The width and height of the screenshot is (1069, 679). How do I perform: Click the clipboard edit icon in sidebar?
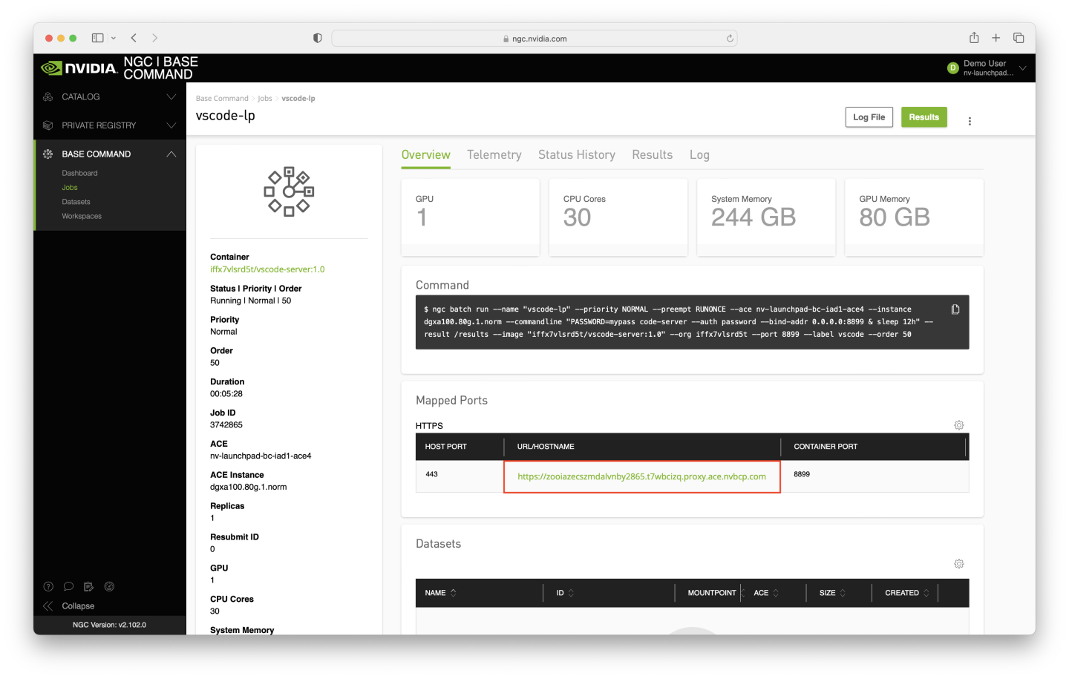point(89,586)
